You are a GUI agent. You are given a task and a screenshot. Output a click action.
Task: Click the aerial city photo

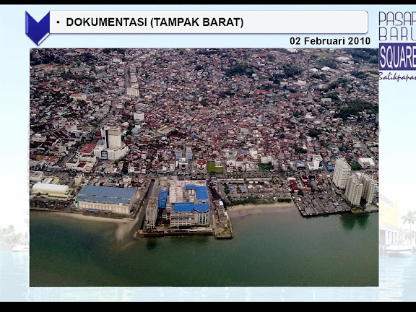204,167
